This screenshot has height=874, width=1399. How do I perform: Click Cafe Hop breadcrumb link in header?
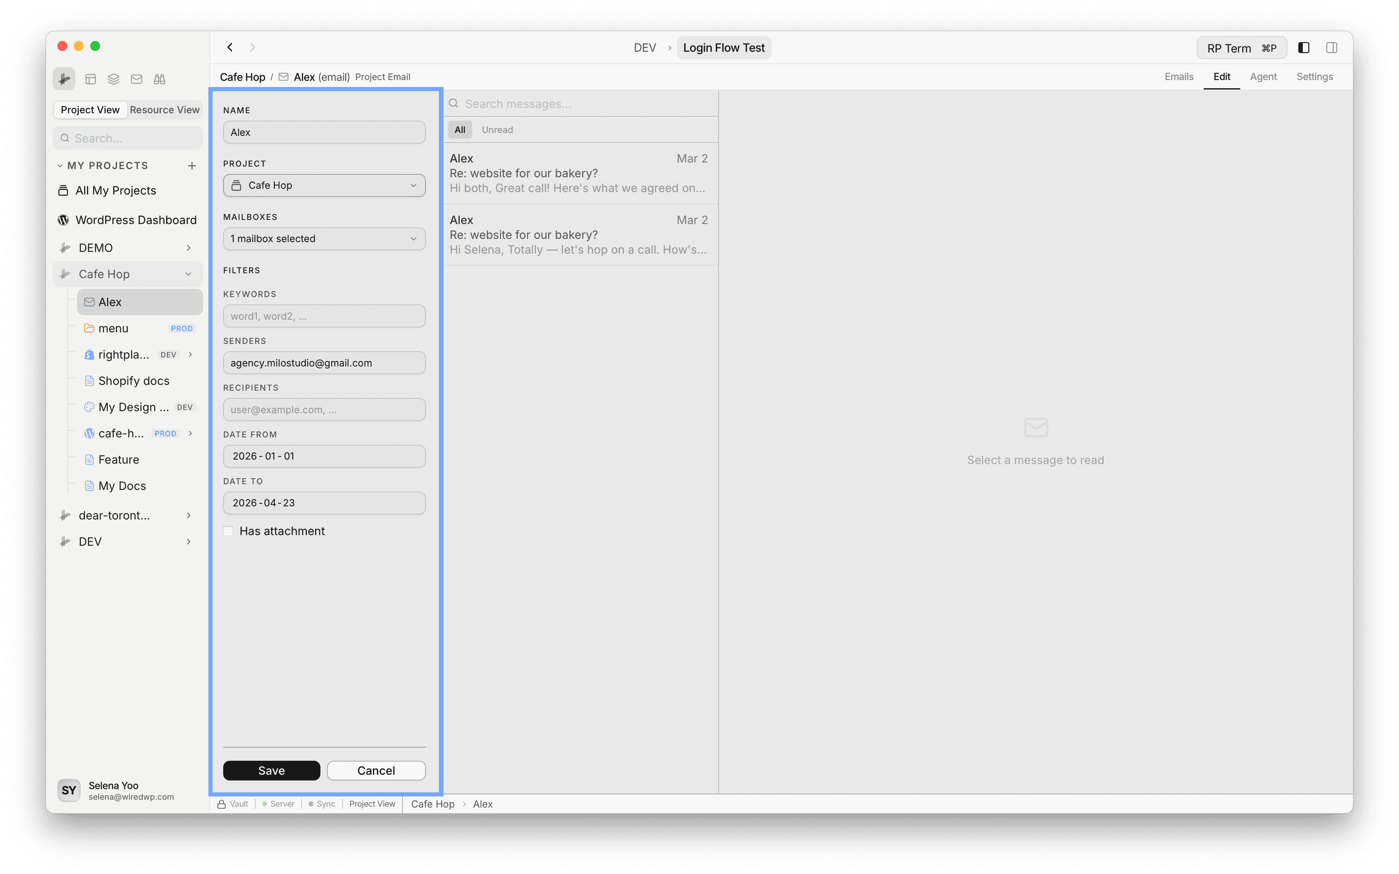pos(242,77)
